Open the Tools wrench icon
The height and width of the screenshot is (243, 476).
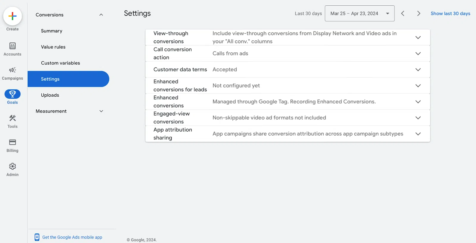coord(12,118)
